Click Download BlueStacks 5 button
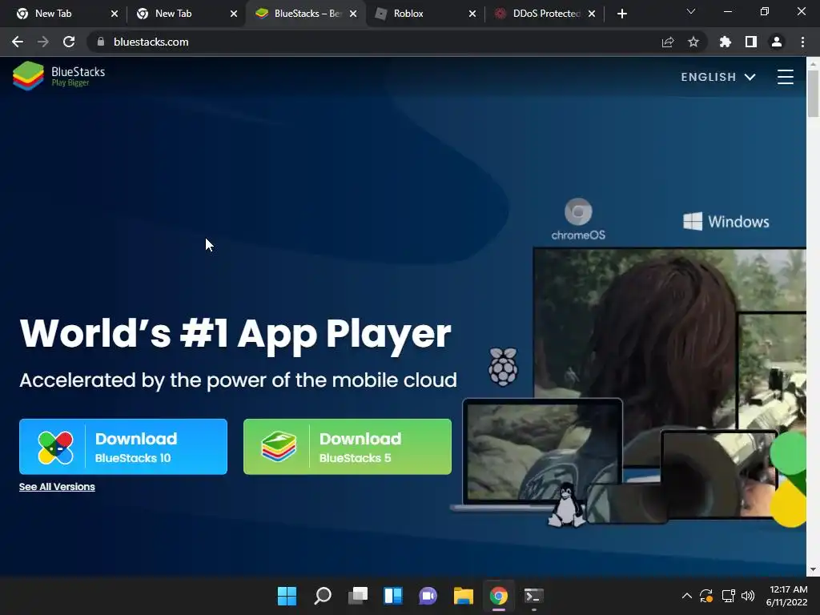This screenshot has height=615, width=820. click(348, 447)
